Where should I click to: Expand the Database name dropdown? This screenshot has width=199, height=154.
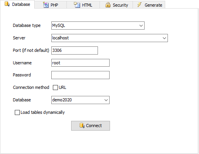point(106,100)
